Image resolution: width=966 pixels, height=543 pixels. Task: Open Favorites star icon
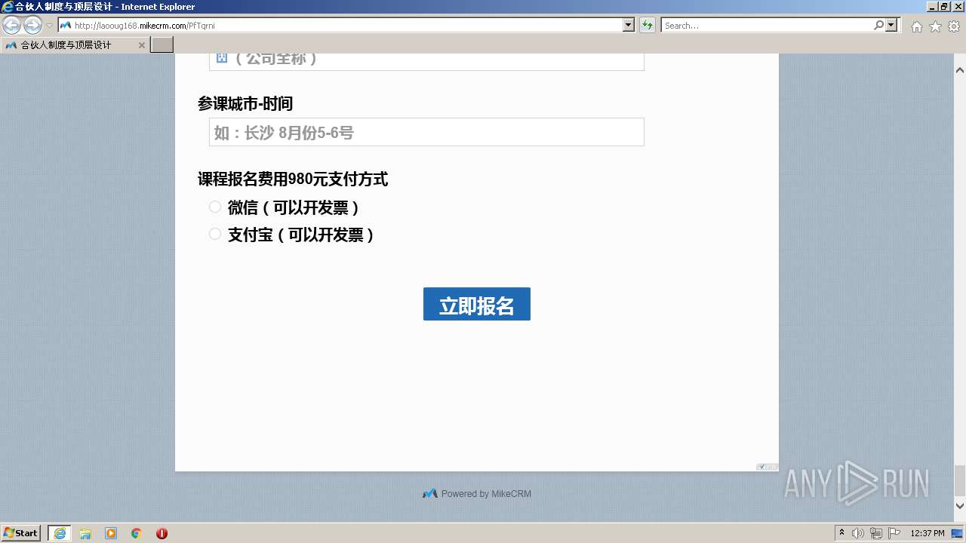[x=935, y=26]
